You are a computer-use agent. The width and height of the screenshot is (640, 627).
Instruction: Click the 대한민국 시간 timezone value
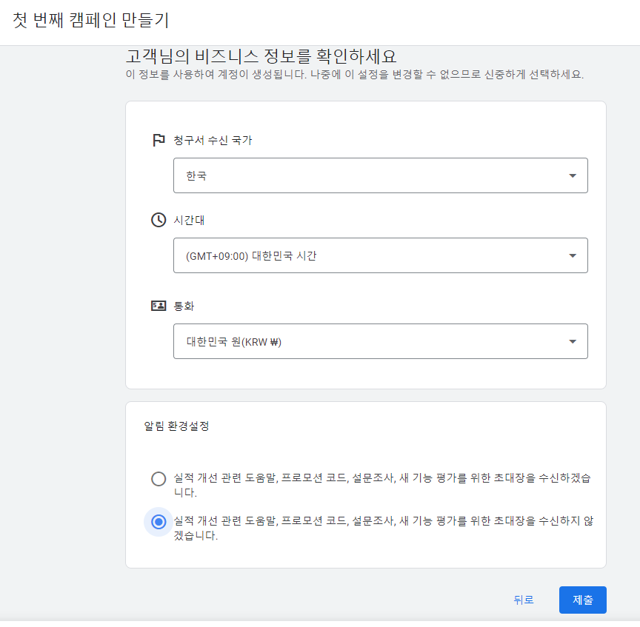296,255
